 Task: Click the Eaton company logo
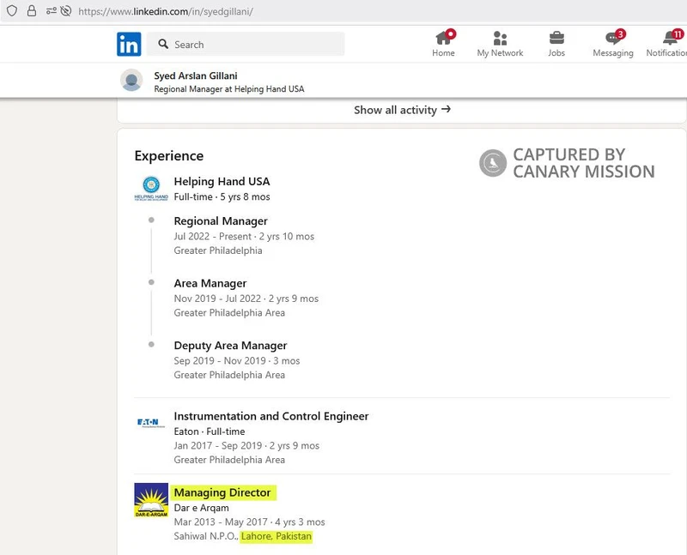(151, 423)
